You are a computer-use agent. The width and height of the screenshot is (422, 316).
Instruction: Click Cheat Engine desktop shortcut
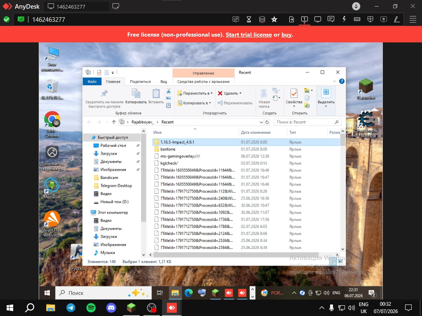pyautogui.click(x=366, y=124)
